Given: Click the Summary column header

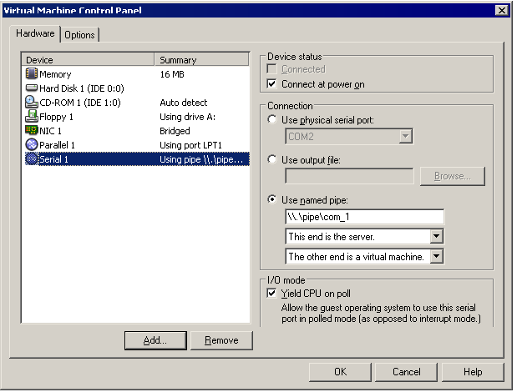Looking at the screenshot, I should pos(203,60).
